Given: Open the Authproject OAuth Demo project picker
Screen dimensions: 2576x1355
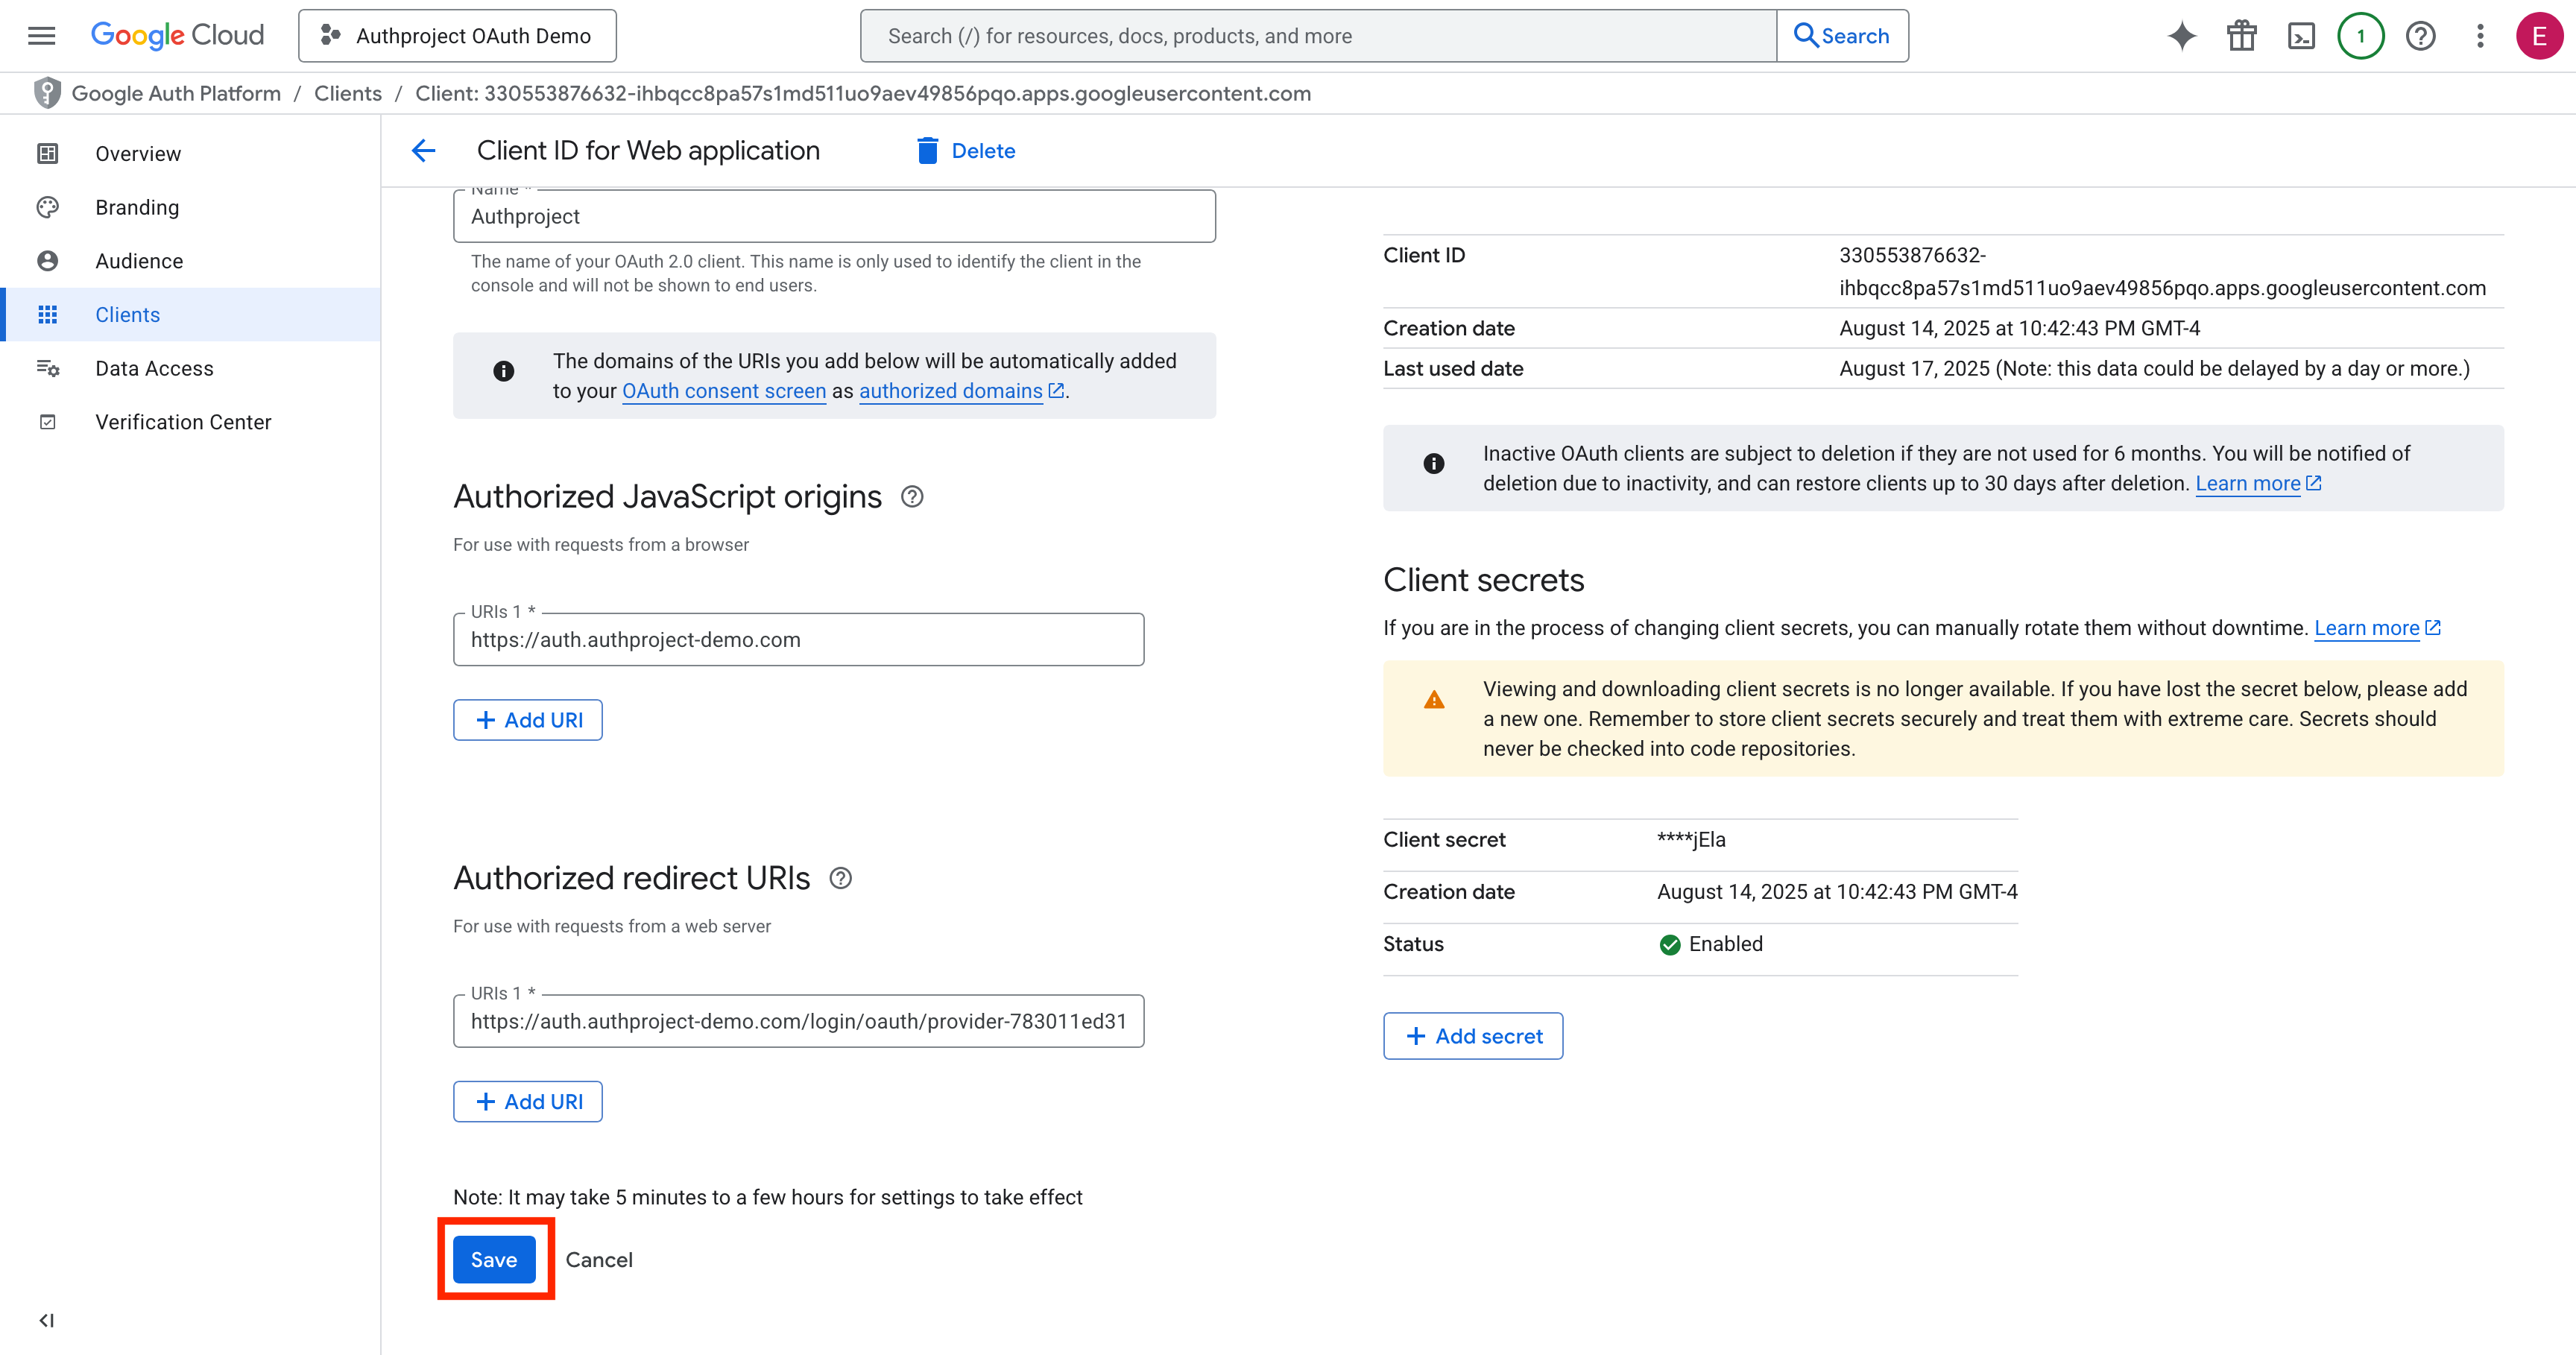Looking at the screenshot, I should (457, 36).
